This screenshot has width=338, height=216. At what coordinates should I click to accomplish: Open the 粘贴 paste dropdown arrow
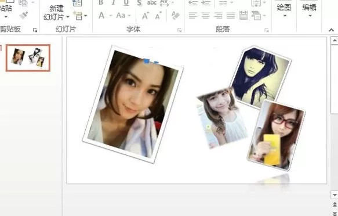(6, 17)
